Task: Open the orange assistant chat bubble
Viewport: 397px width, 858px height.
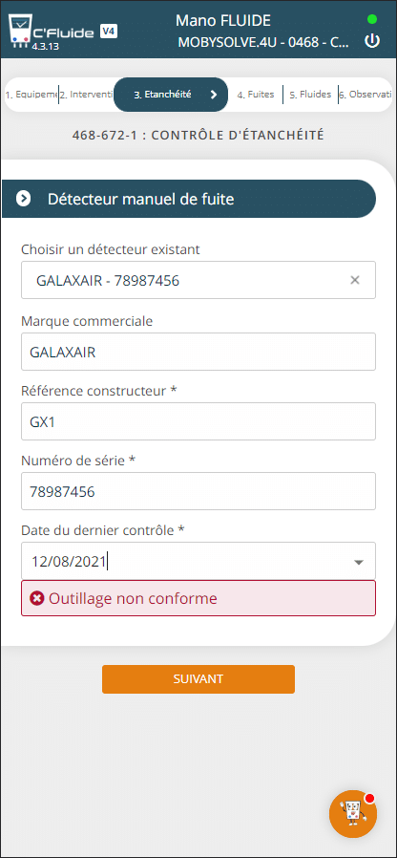Action: pos(353,814)
